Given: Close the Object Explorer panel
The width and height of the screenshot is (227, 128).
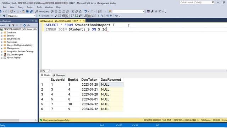Looking at the screenshot, I should click(36, 21).
